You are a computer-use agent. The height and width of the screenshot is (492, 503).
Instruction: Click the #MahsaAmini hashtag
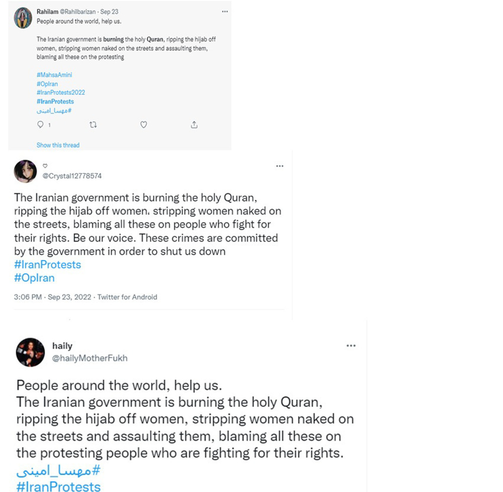pyautogui.click(x=54, y=75)
